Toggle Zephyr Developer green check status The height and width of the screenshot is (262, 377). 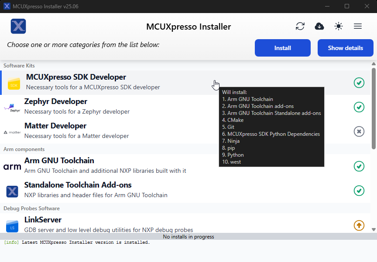(359, 107)
